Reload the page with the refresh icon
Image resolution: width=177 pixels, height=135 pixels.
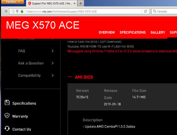(146, 11)
